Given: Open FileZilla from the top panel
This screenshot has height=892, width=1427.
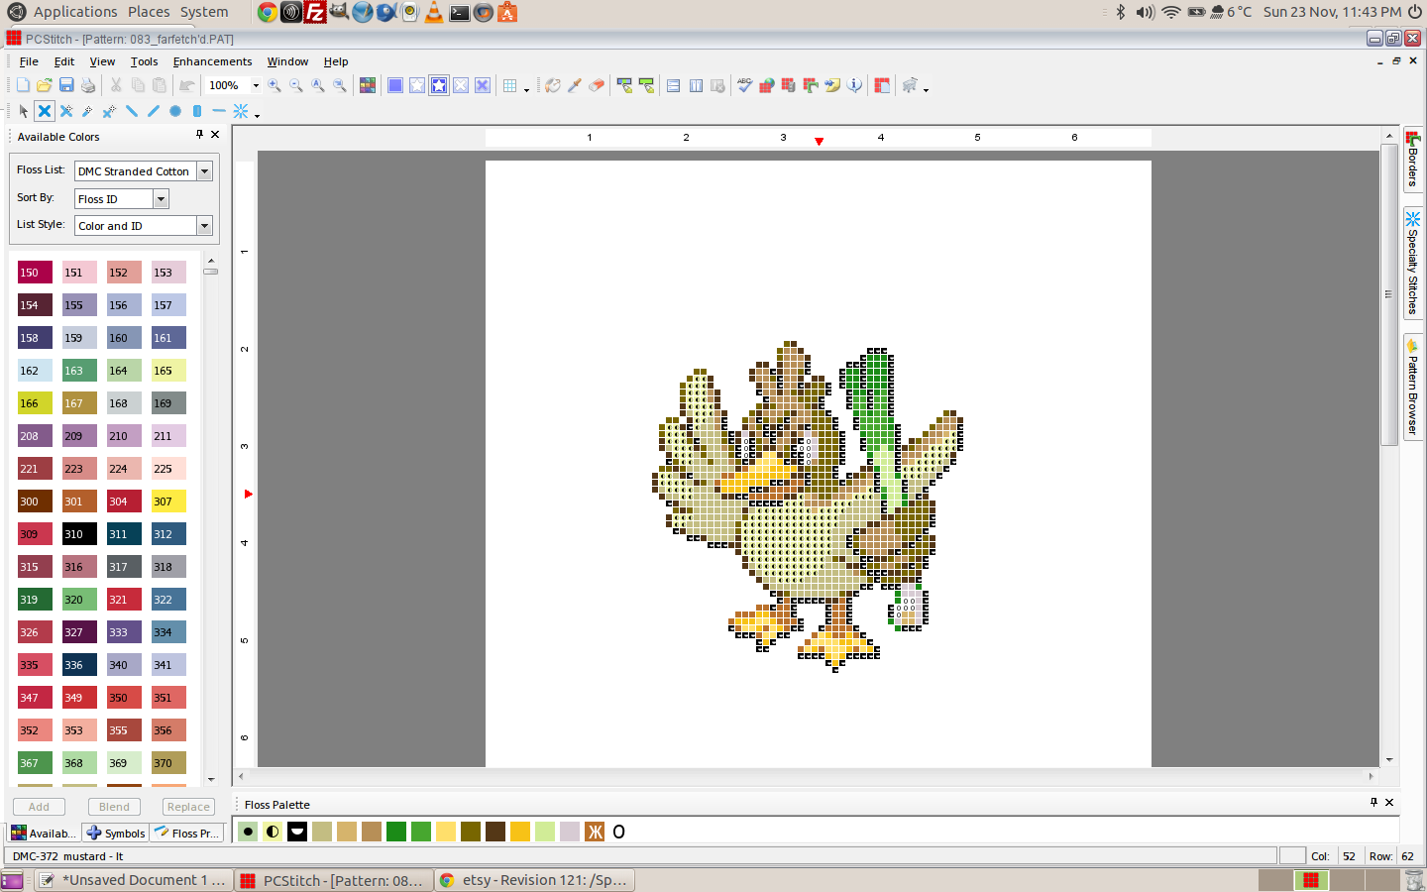Looking at the screenshot, I should tap(315, 12).
